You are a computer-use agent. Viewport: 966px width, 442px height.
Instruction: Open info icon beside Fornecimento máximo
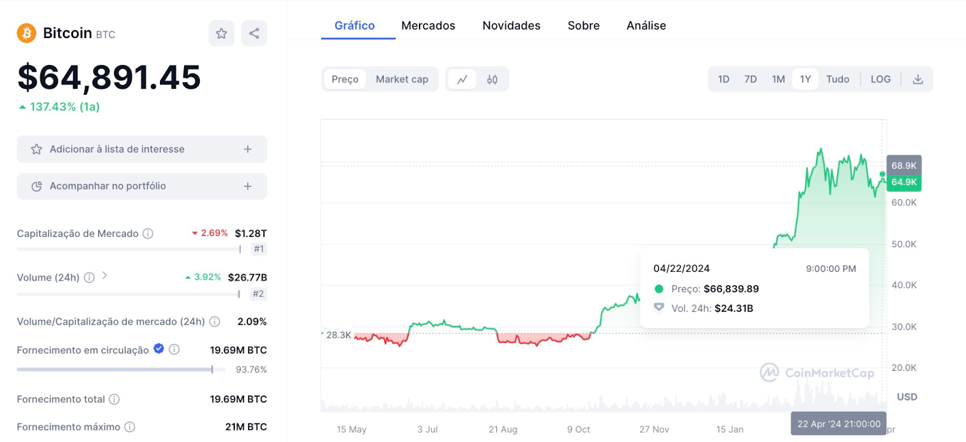pyautogui.click(x=130, y=427)
